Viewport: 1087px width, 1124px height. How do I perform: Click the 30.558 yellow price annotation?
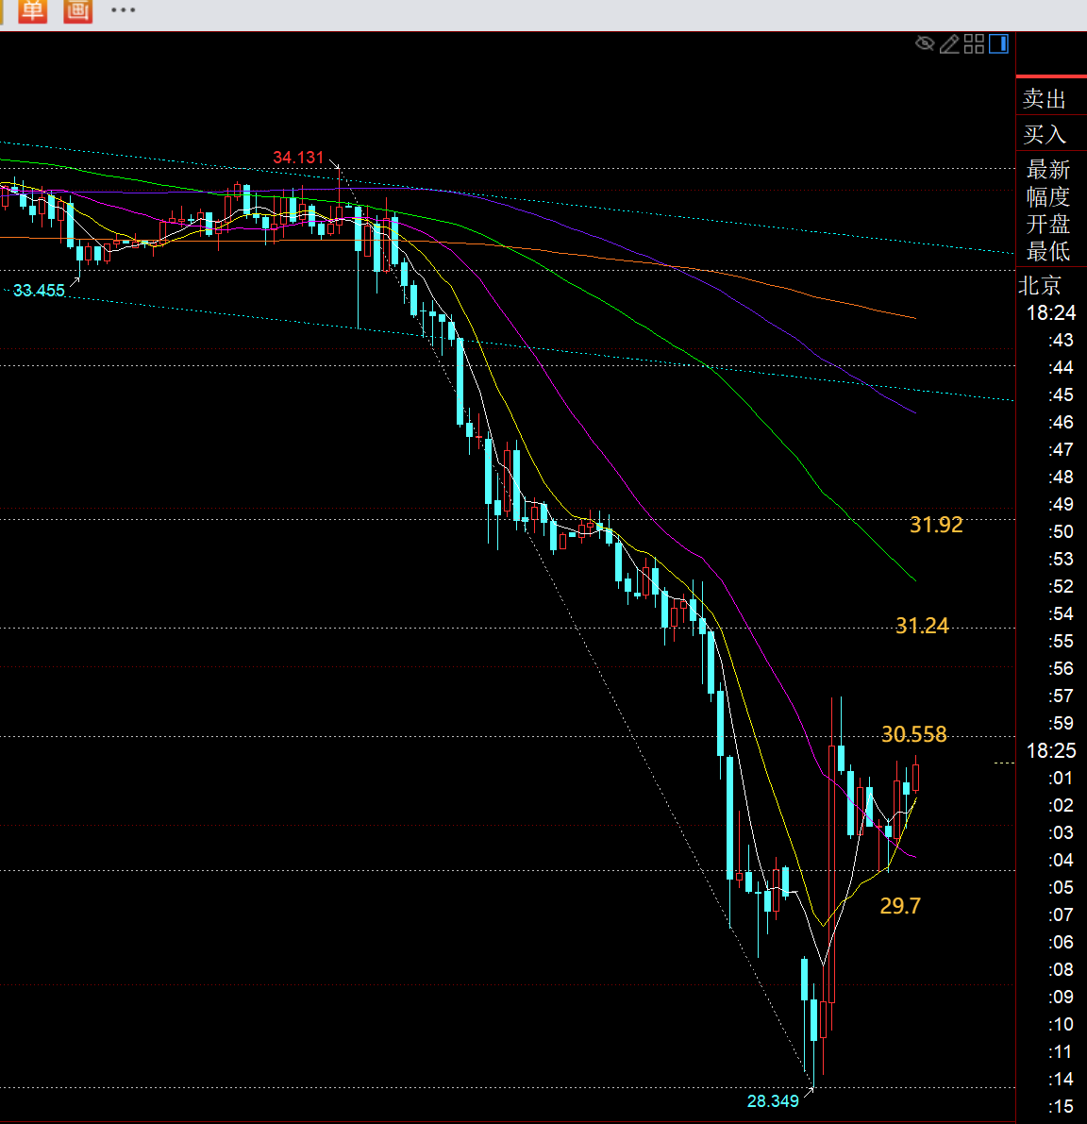[913, 734]
